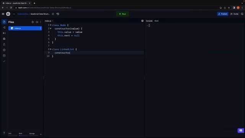Open the chat support bubble
245x138 pixels.
point(241,130)
